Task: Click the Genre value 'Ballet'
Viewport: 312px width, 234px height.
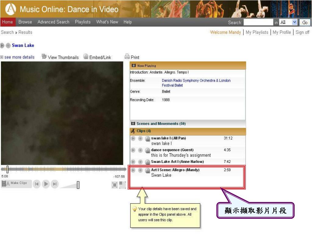Action: [166, 91]
